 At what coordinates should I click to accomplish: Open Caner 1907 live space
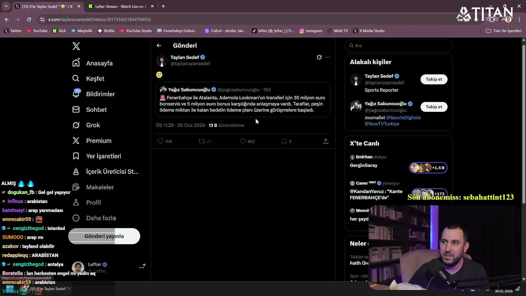[x=398, y=191]
